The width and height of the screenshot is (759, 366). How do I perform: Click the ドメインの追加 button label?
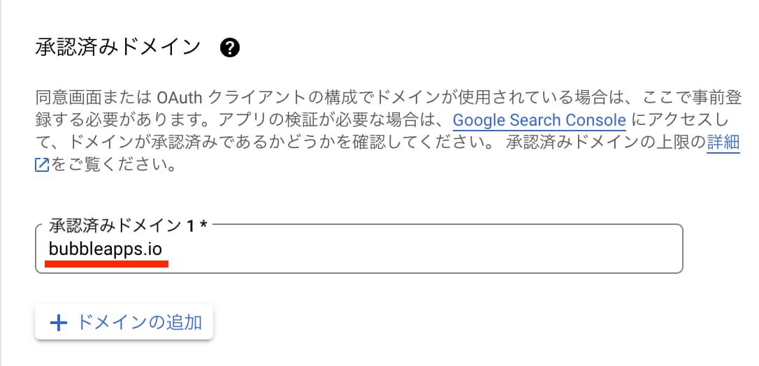(139, 322)
